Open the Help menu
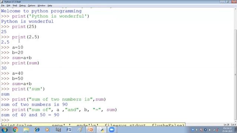 coord(50,6)
